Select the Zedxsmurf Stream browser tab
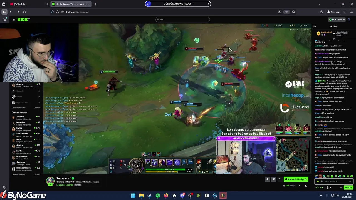356x200 pixels. (71, 4)
